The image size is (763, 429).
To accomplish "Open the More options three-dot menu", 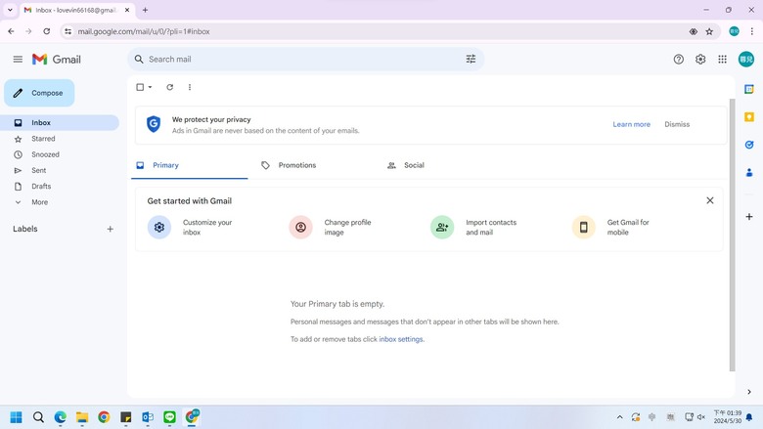I will 190,87.
